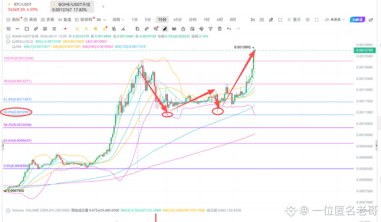The height and width of the screenshot is (222, 381).
Task: Click the magnifier zoom icon
Action: click(x=156, y=29)
